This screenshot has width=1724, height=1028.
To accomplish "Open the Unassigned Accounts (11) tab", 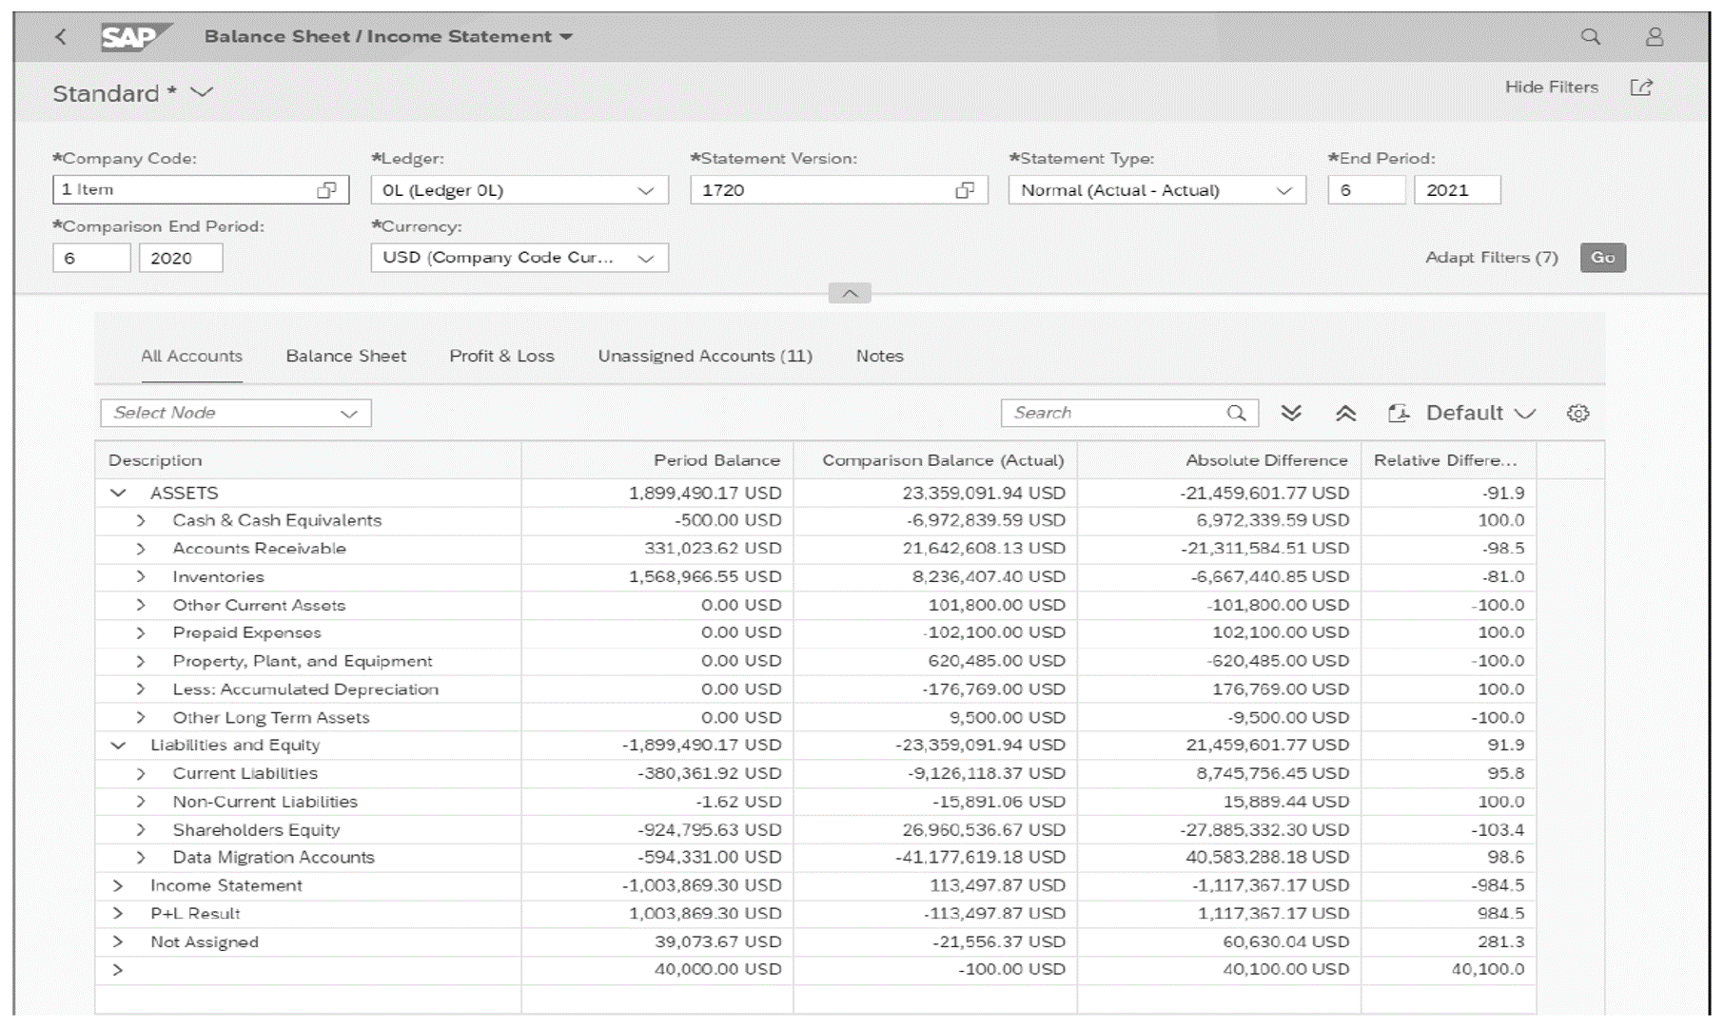I will pyautogui.click(x=704, y=356).
